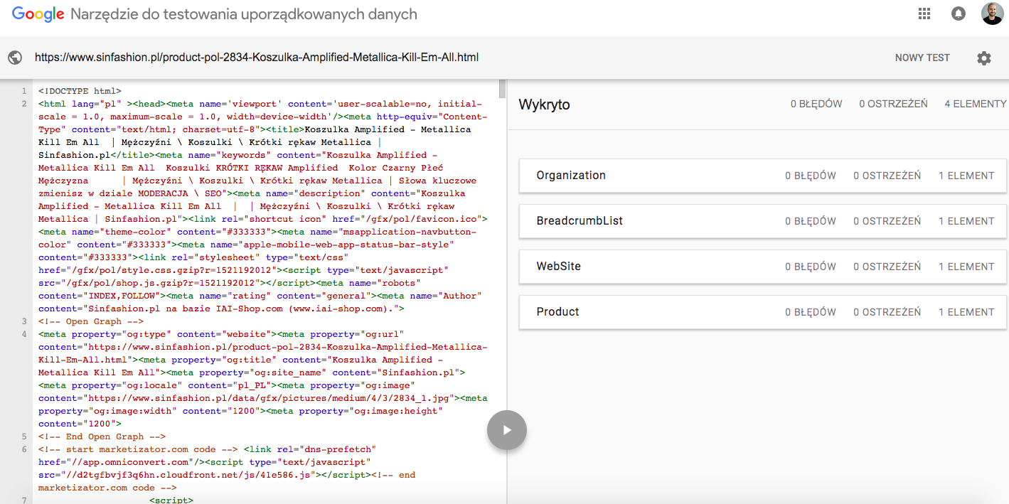Click the DOCTYPE html line in the code
Screen dimensions: 1009x504
80,91
